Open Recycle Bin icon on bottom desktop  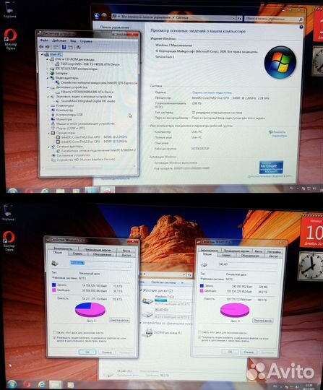pos(8,212)
